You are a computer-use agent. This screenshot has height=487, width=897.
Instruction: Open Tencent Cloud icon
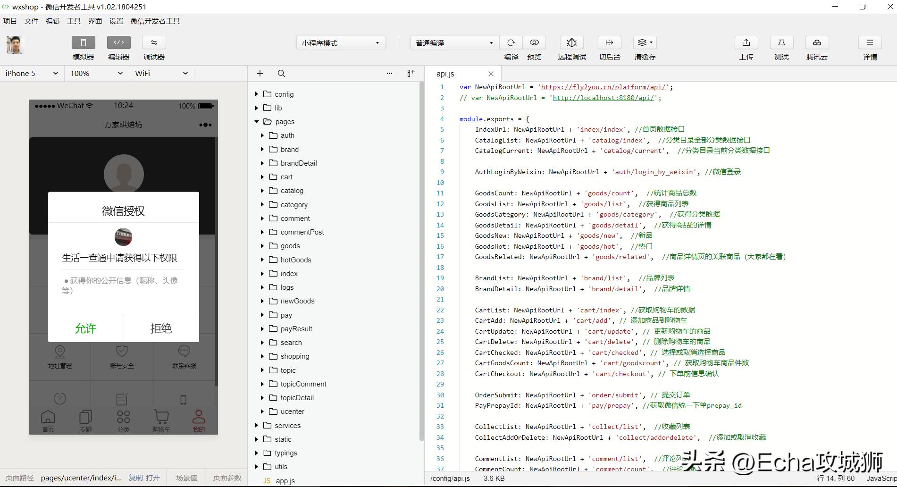tap(817, 42)
